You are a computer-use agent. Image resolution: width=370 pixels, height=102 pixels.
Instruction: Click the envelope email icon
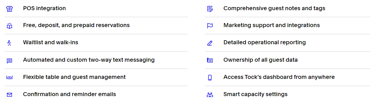pyautogui.click(x=9, y=95)
